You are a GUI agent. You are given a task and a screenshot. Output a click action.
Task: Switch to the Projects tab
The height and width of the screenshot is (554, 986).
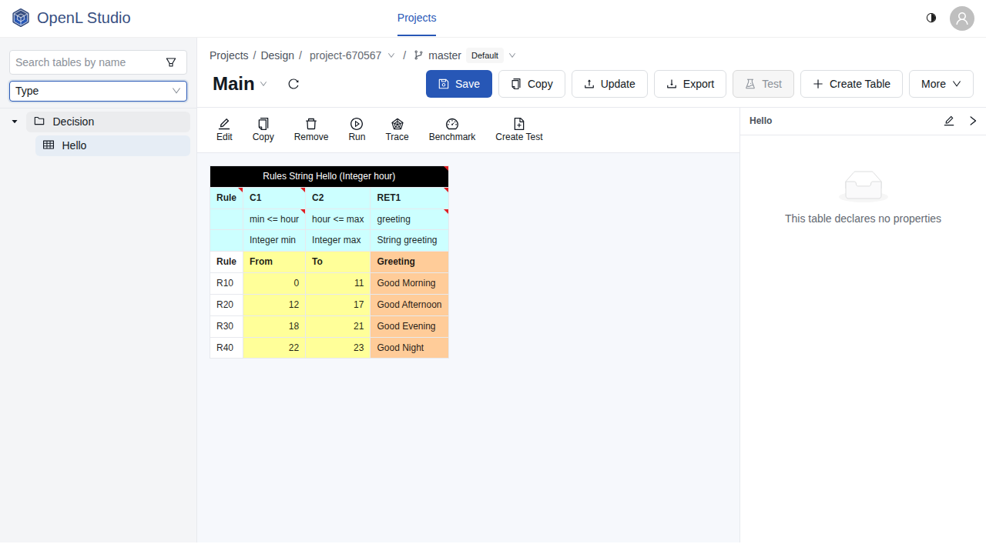[x=417, y=18]
